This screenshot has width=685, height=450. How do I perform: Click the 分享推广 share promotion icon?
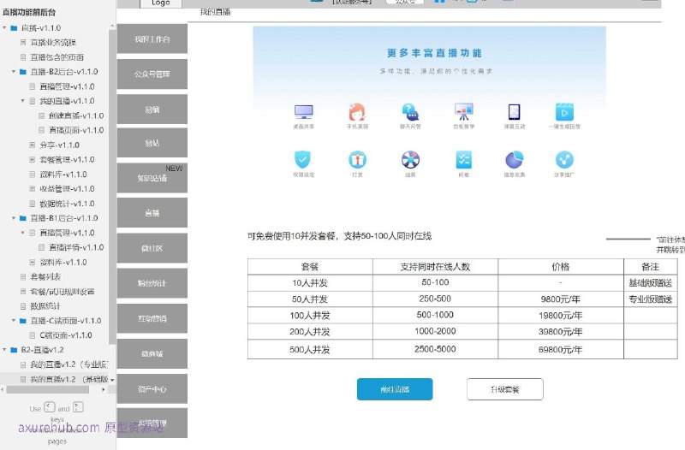click(x=564, y=160)
